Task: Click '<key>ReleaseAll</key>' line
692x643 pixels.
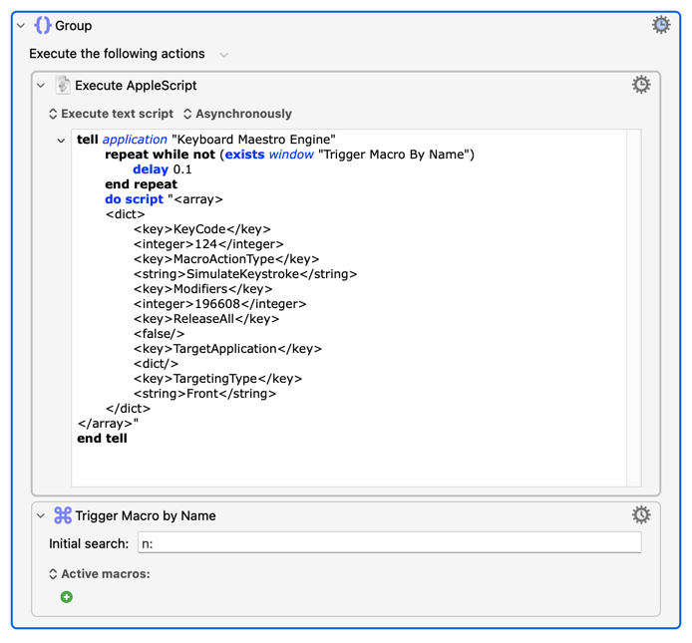Action: (206, 319)
